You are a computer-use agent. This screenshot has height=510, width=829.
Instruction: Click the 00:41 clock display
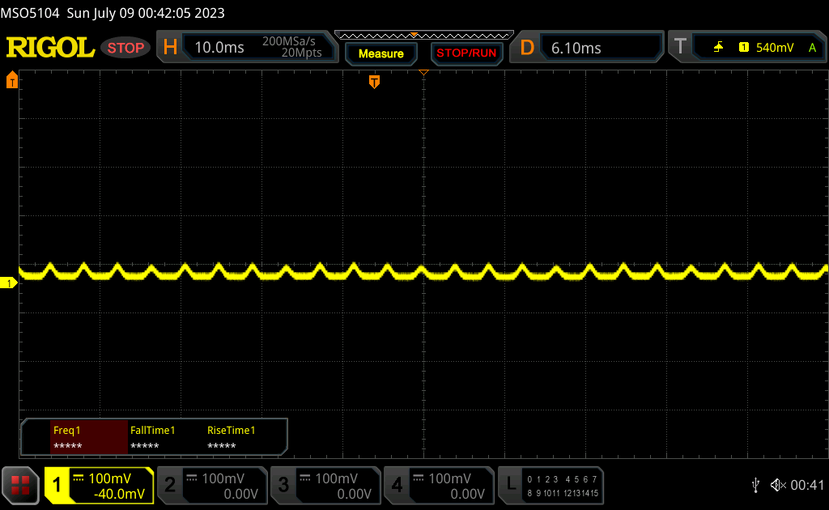pos(807,485)
